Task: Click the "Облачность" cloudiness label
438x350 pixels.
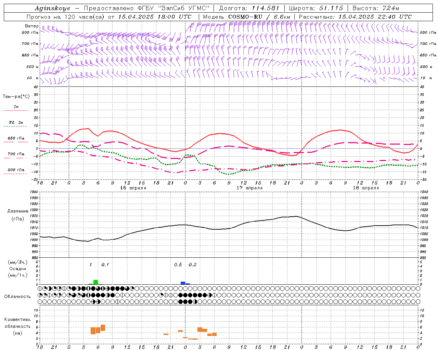Action: (x=17, y=296)
